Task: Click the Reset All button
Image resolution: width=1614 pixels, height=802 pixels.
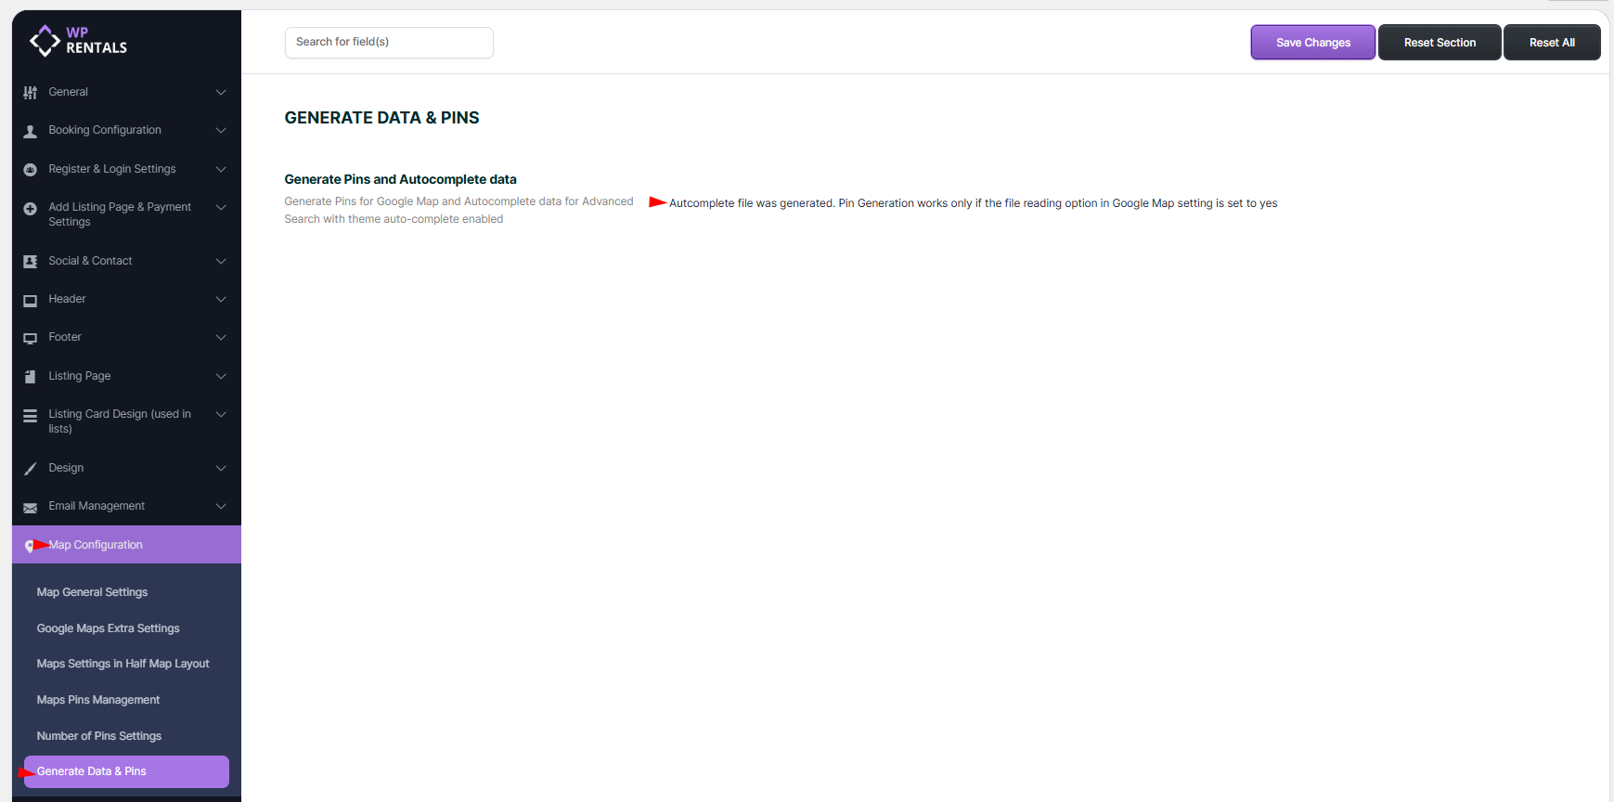Action: [x=1551, y=43]
